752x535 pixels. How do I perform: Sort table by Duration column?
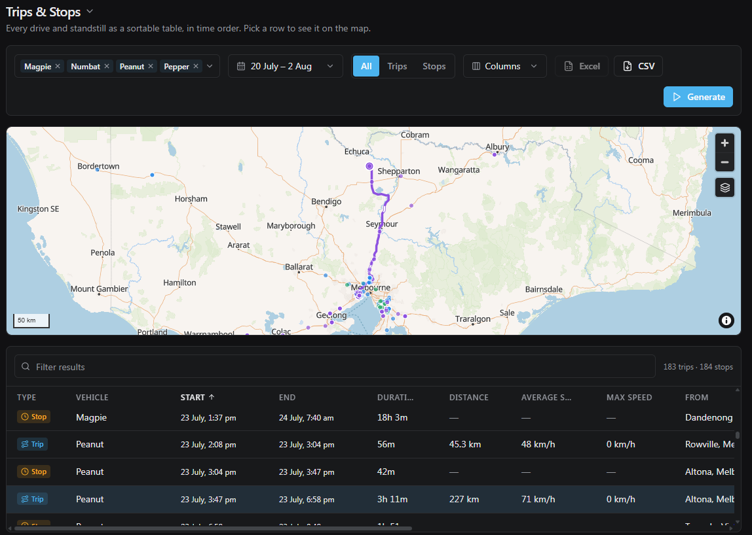(x=395, y=397)
